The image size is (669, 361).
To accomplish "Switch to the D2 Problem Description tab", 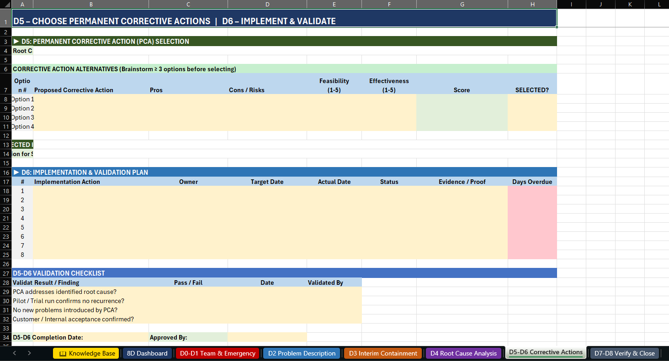I will 301,352.
